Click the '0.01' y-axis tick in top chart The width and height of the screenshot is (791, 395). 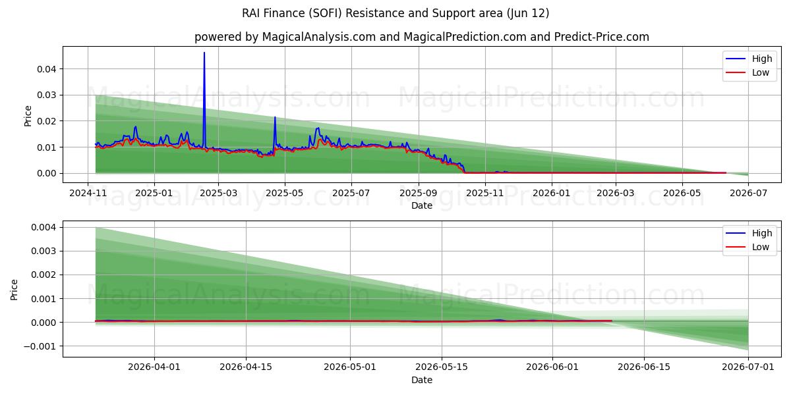pyautogui.click(x=48, y=147)
